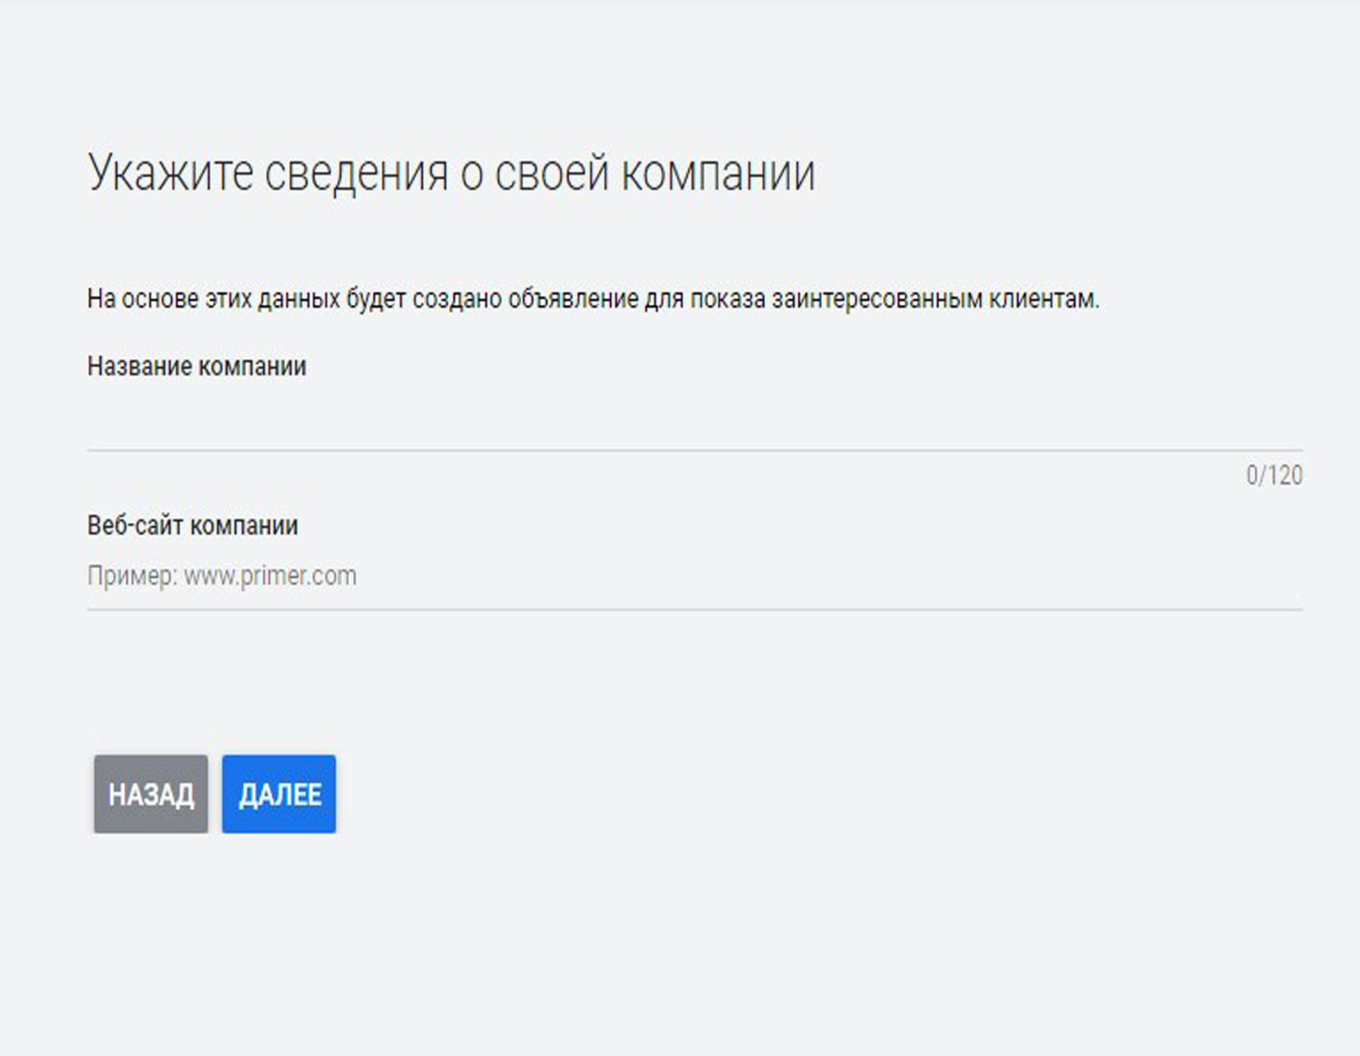
Task: Click 'заинтересованным клиентам' in the description
Action: click(935, 299)
